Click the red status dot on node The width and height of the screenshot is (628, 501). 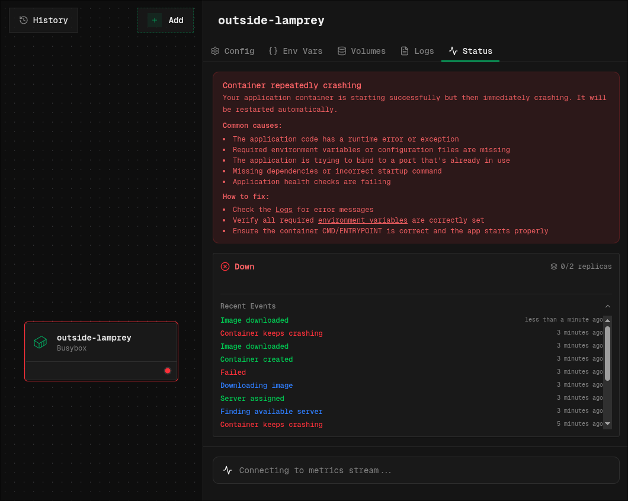pyautogui.click(x=168, y=371)
